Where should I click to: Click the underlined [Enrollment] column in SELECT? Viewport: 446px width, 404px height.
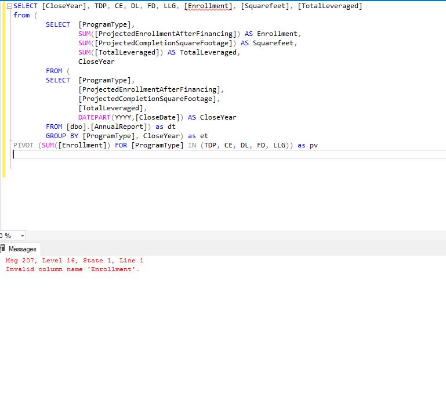click(208, 6)
